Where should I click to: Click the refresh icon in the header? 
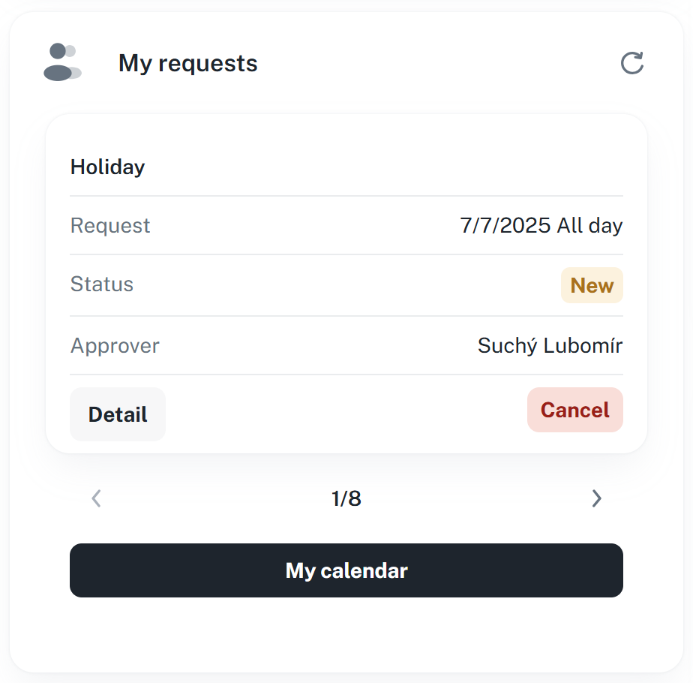(x=632, y=63)
